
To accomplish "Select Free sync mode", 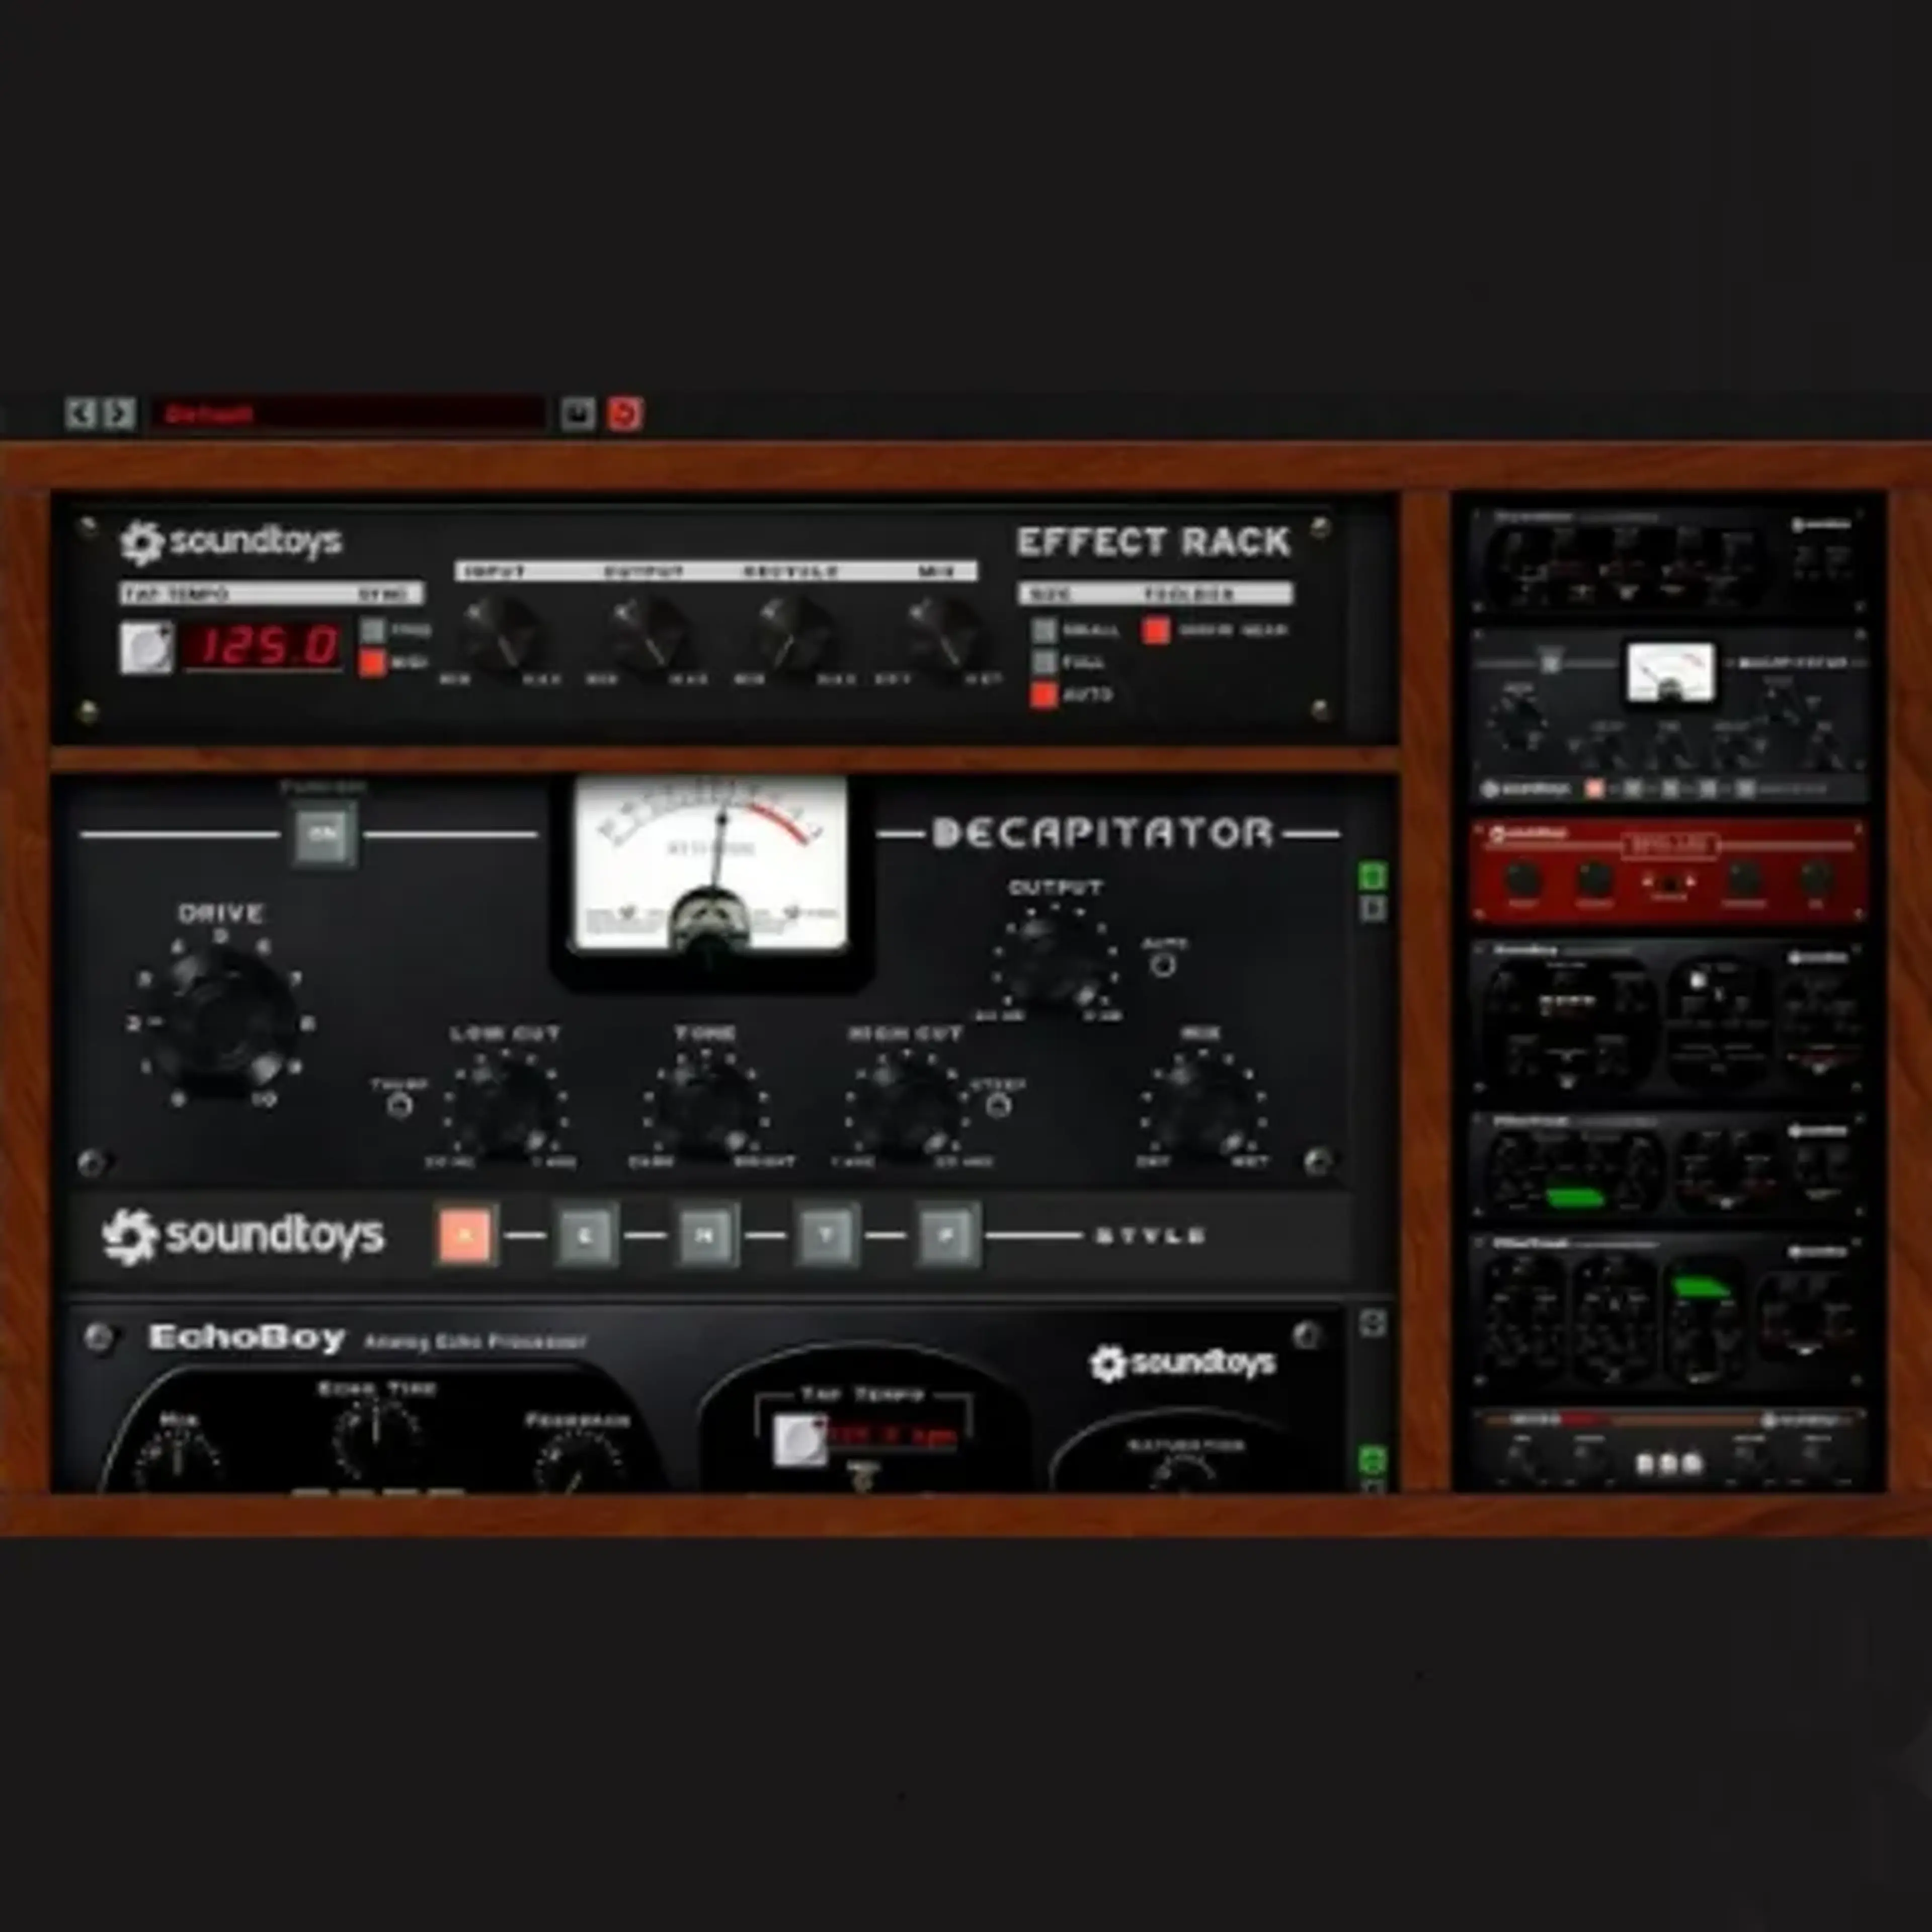I will tap(372, 630).
